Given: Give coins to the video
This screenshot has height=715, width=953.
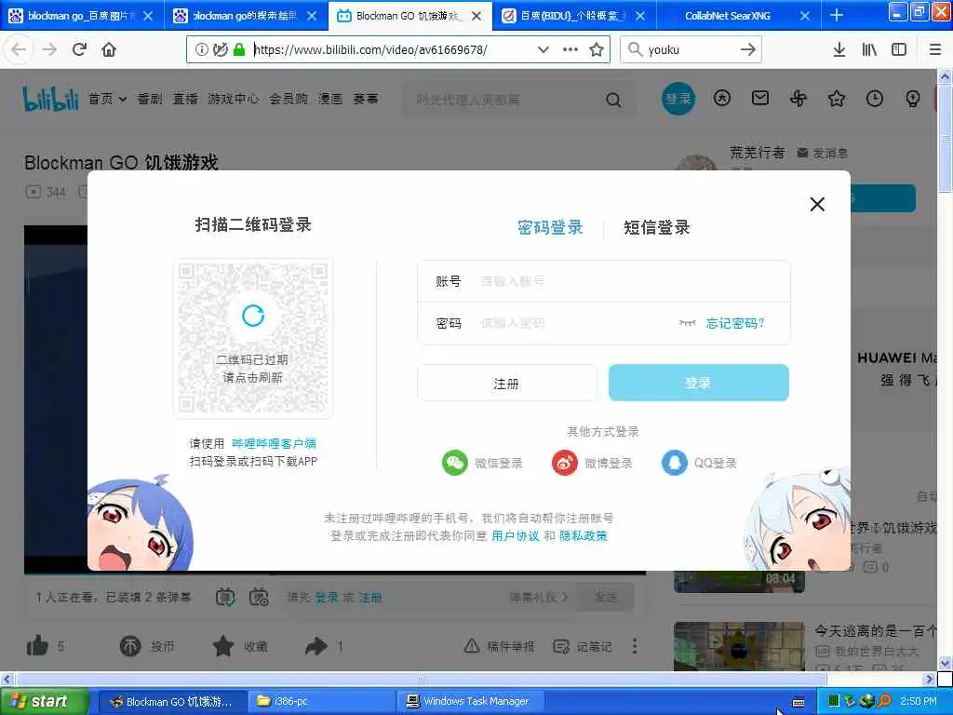Looking at the screenshot, I should 130,646.
